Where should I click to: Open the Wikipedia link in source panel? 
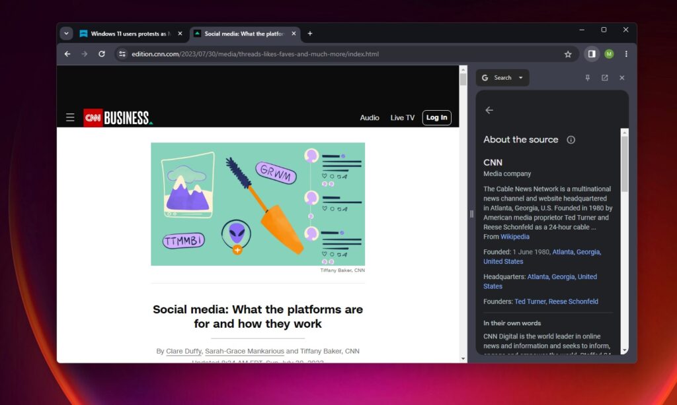point(515,236)
